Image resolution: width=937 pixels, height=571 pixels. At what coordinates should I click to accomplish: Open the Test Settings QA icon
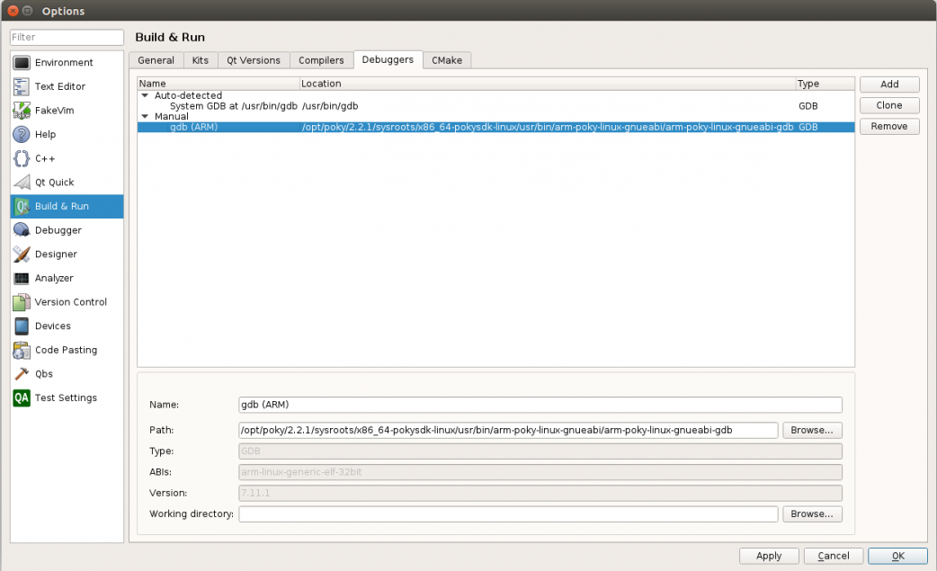click(22, 397)
